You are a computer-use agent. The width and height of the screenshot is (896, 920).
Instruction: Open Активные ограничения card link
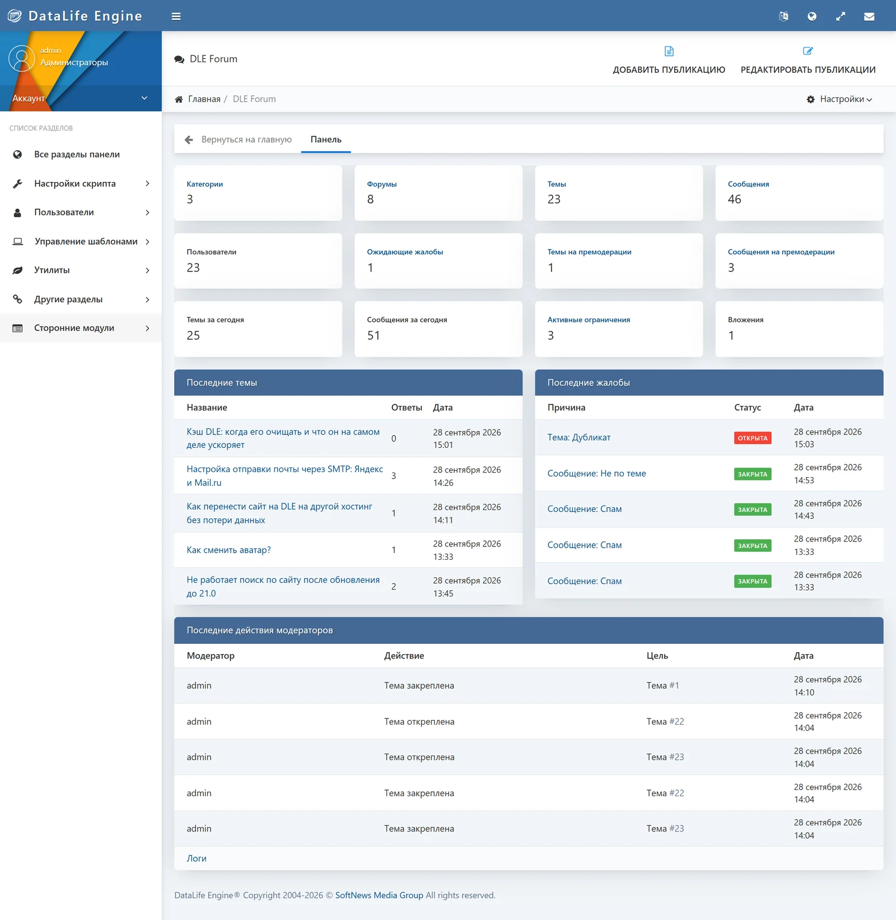589,320
